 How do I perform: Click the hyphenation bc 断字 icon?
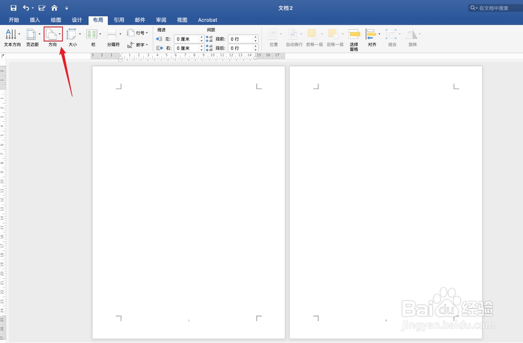[x=131, y=45]
